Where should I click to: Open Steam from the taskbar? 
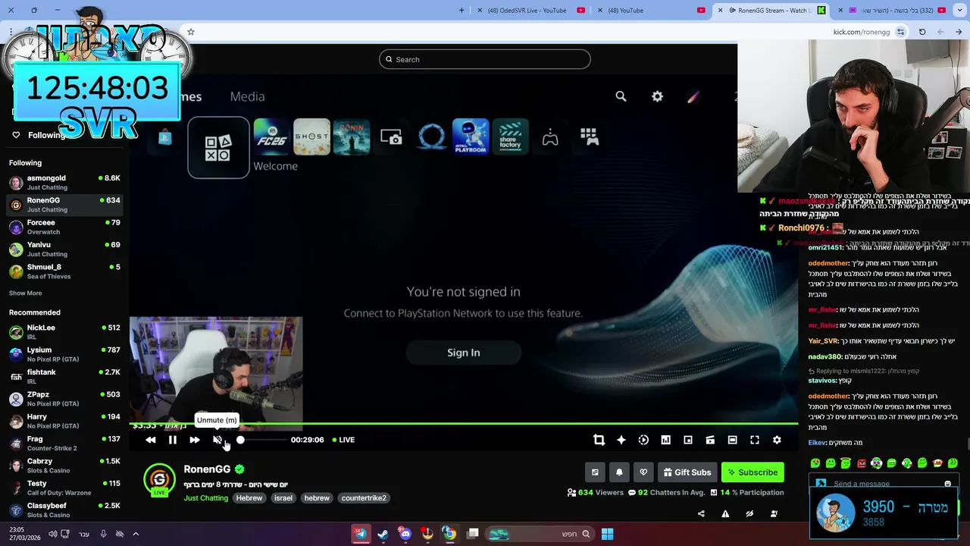click(x=383, y=534)
